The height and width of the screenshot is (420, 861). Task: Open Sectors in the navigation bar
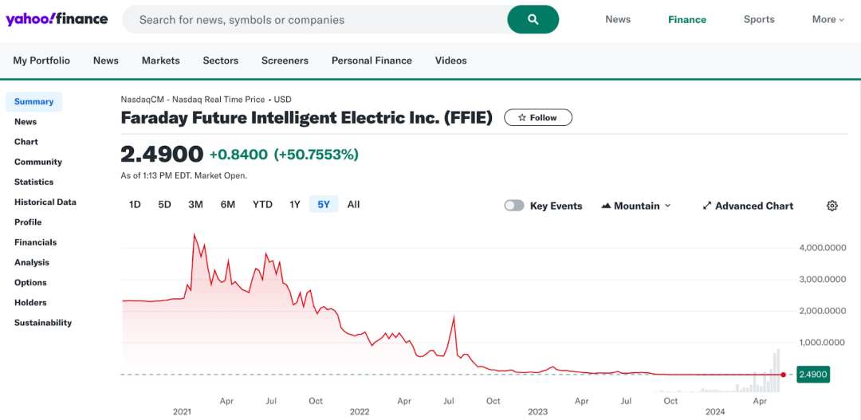[x=221, y=61]
